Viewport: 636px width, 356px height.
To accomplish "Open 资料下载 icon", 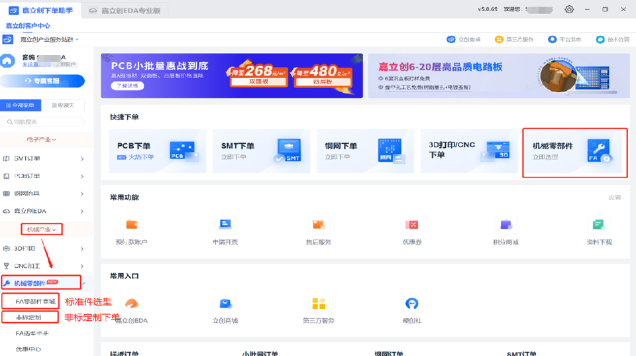I will coord(599,224).
